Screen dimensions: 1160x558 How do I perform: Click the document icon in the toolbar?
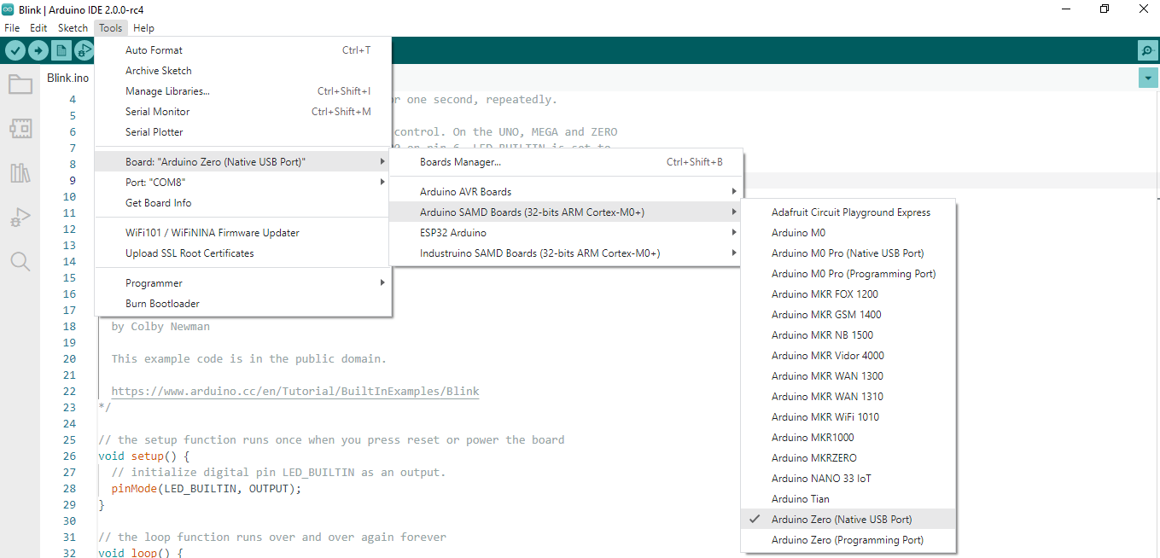61,50
